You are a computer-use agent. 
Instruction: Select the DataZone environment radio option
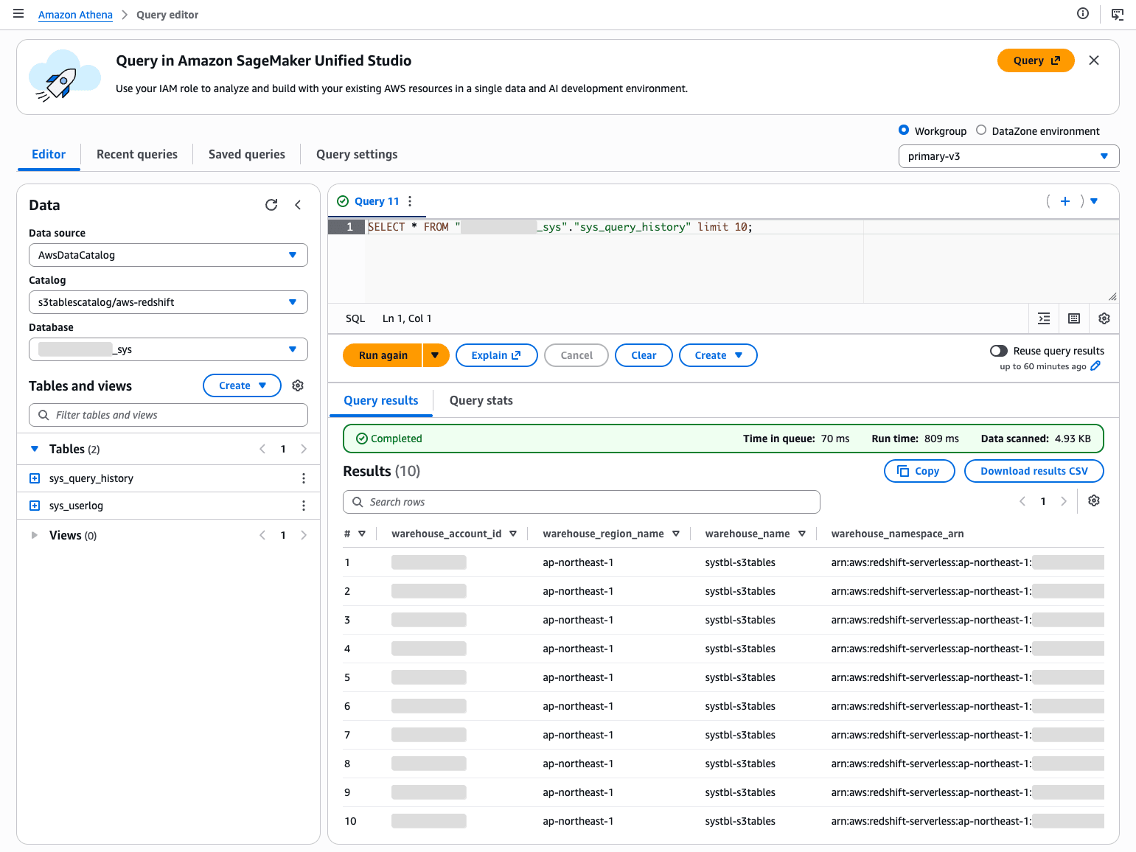[981, 130]
